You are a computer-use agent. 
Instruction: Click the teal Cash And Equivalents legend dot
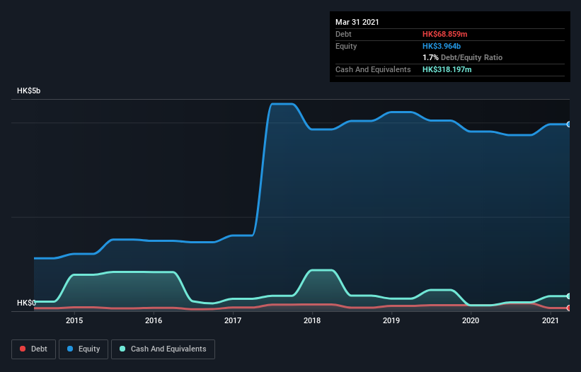tap(122, 349)
